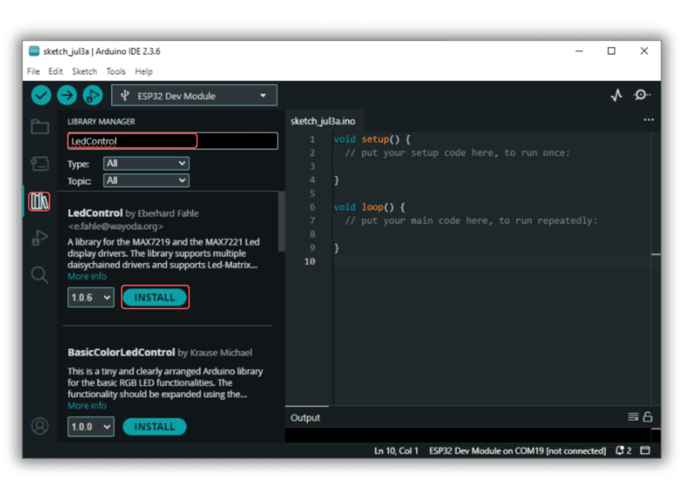Open the Sketch menu

[x=85, y=71]
